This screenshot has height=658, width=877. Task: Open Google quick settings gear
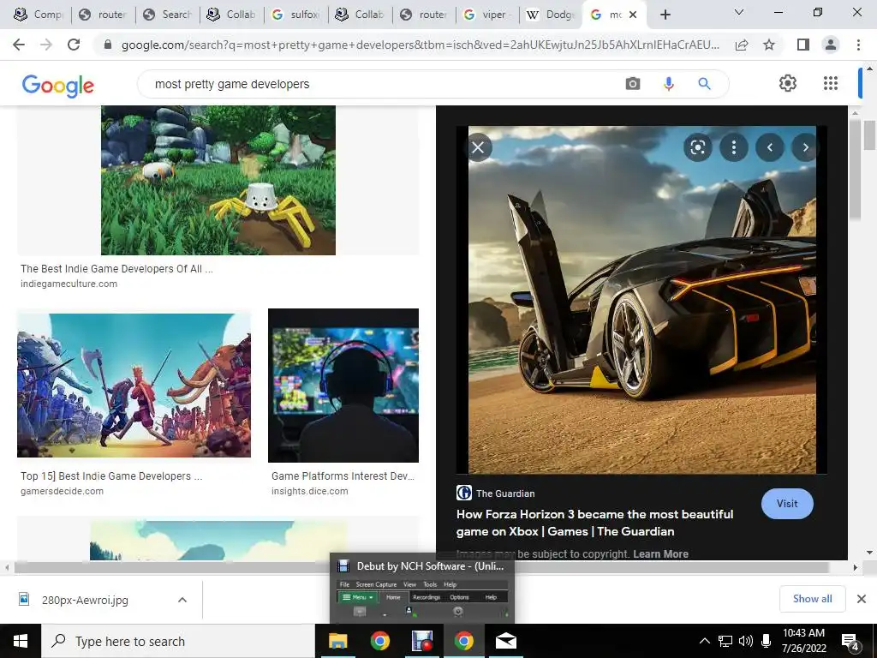click(788, 83)
